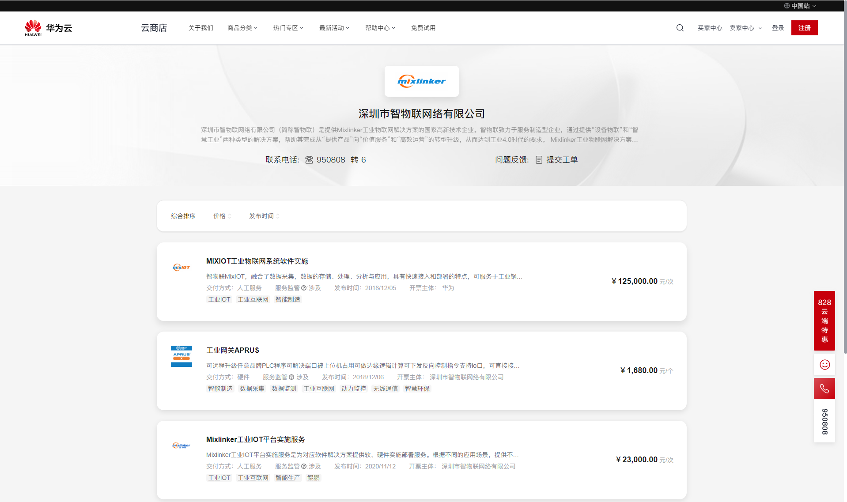Expand the 热门专区 dropdown menu
This screenshot has width=847, height=502.
pyautogui.click(x=288, y=28)
